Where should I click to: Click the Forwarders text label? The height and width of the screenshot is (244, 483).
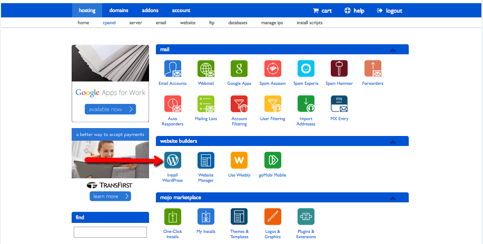coord(373,83)
